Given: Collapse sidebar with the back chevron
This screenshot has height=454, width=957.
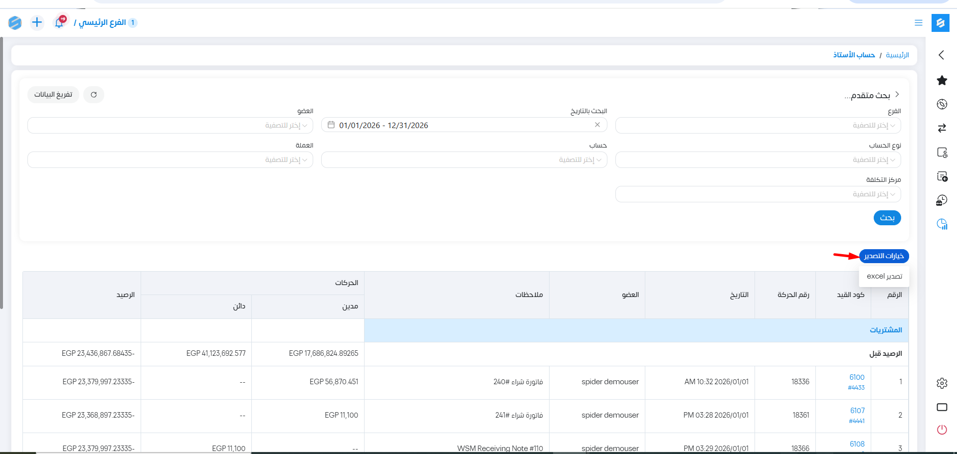Looking at the screenshot, I should [942, 55].
